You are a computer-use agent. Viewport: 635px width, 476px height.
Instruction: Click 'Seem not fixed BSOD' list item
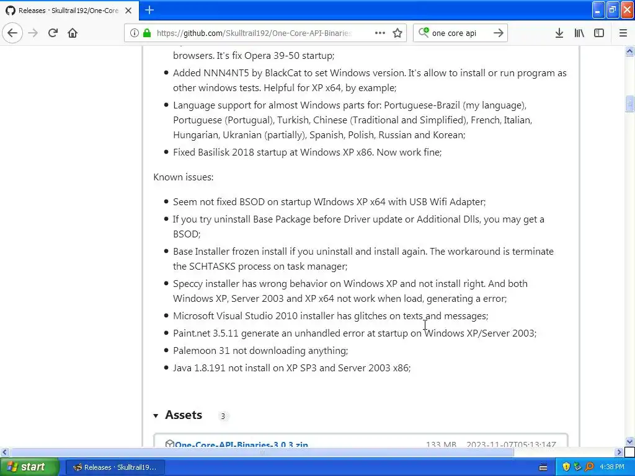point(329,201)
